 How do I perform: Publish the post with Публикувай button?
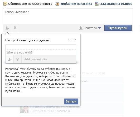click(x=118, y=28)
